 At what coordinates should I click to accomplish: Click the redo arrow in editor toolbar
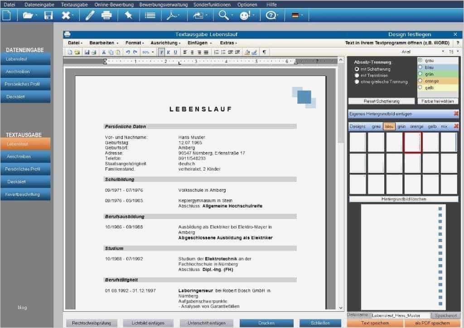135,52
